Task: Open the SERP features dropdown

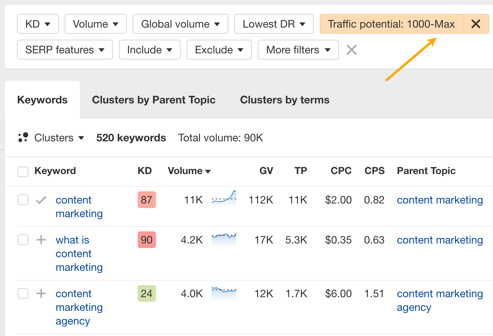Action: pos(65,49)
